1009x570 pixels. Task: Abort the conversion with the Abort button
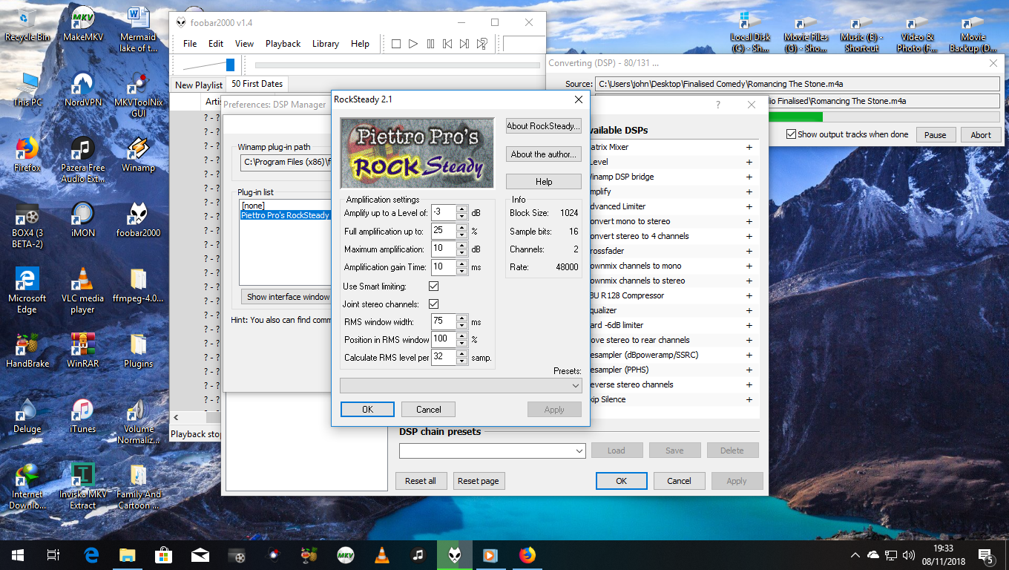(x=980, y=135)
